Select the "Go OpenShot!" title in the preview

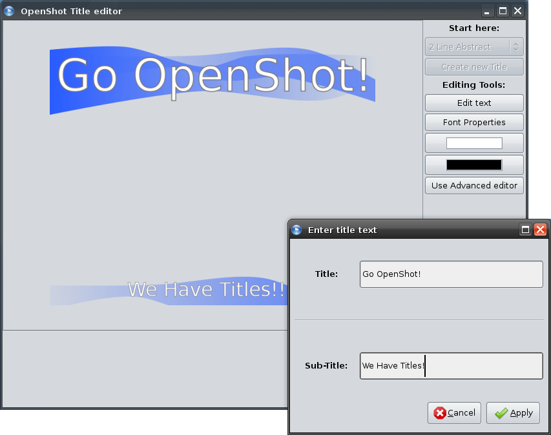(x=213, y=76)
